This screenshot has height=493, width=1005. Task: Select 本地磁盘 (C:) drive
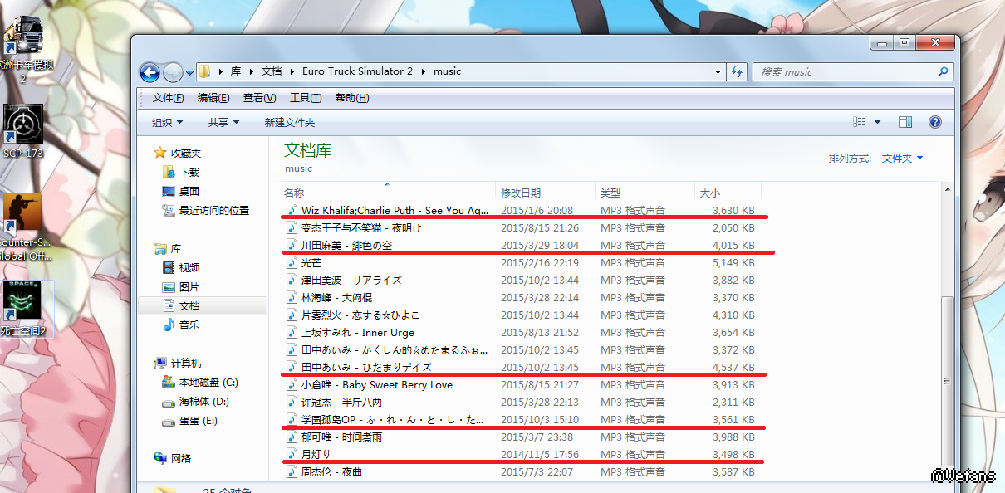208,383
